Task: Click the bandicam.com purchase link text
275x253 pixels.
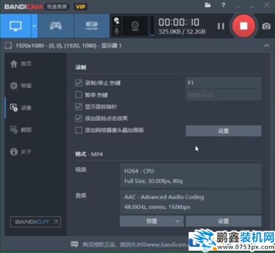Action: 135,244
